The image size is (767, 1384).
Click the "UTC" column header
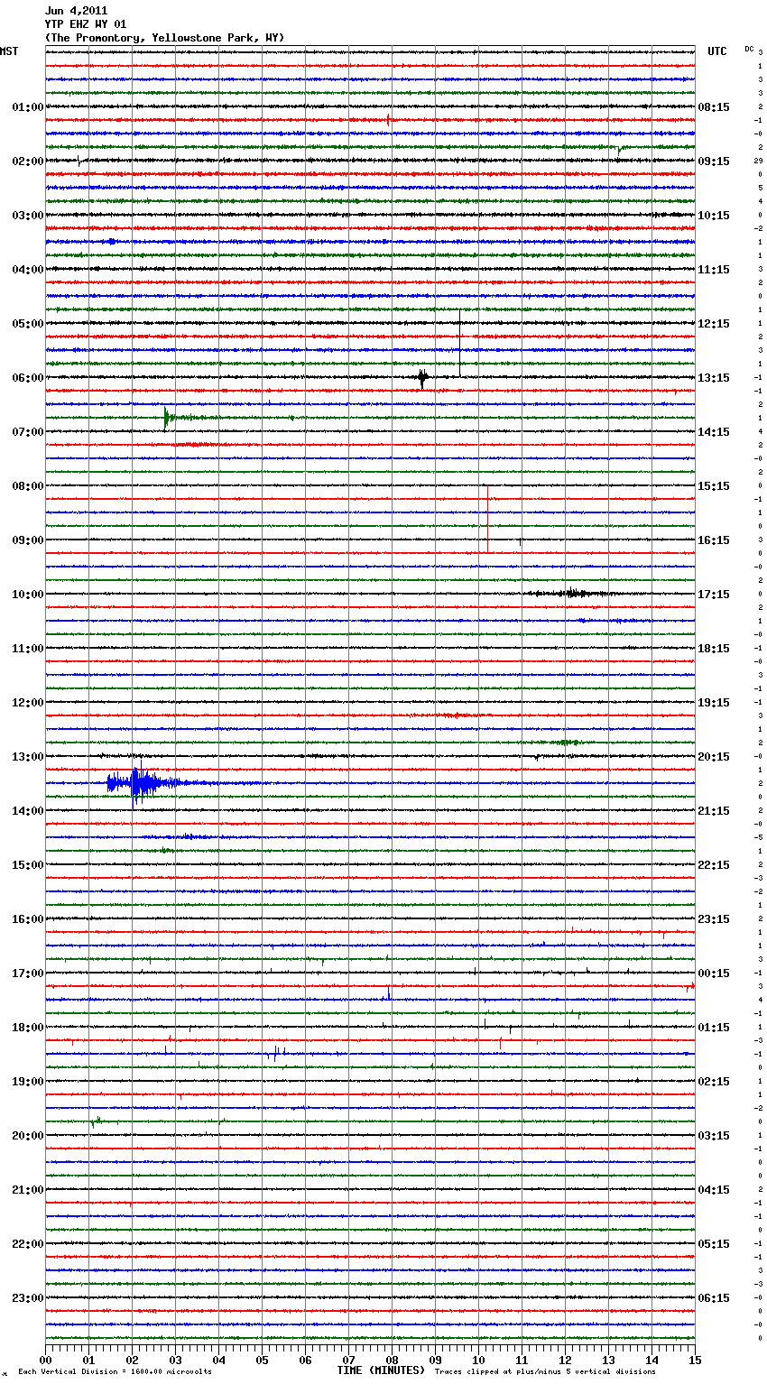[x=717, y=51]
